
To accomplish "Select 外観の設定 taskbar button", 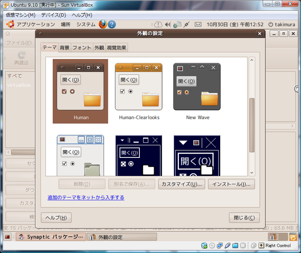I will pyautogui.click(x=122, y=237).
